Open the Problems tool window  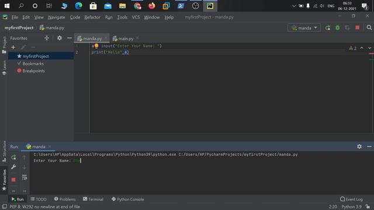(65, 199)
